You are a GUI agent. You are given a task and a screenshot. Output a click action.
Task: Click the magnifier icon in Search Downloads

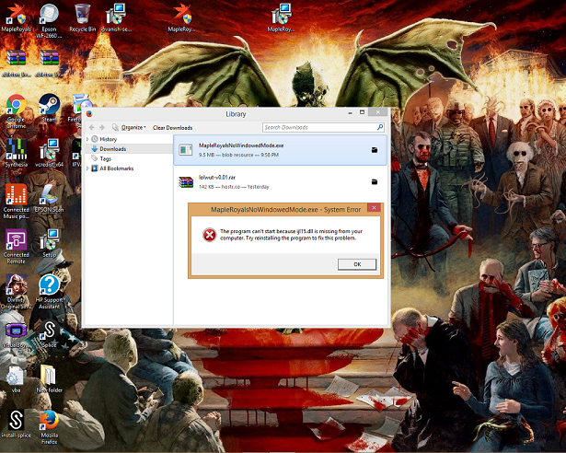[x=380, y=127]
